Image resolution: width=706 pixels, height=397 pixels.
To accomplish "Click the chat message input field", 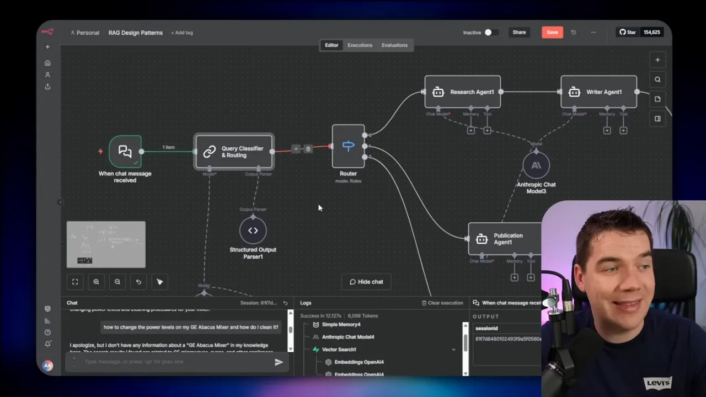I will tap(165, 362).
